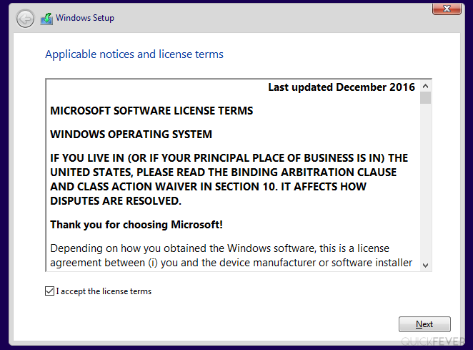
Task: Click the 'Last updated December 2016' line
Action: pos(342,87)
